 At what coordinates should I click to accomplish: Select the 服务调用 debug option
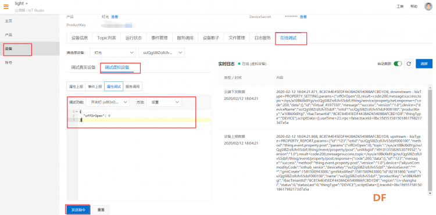pos(133,87)
